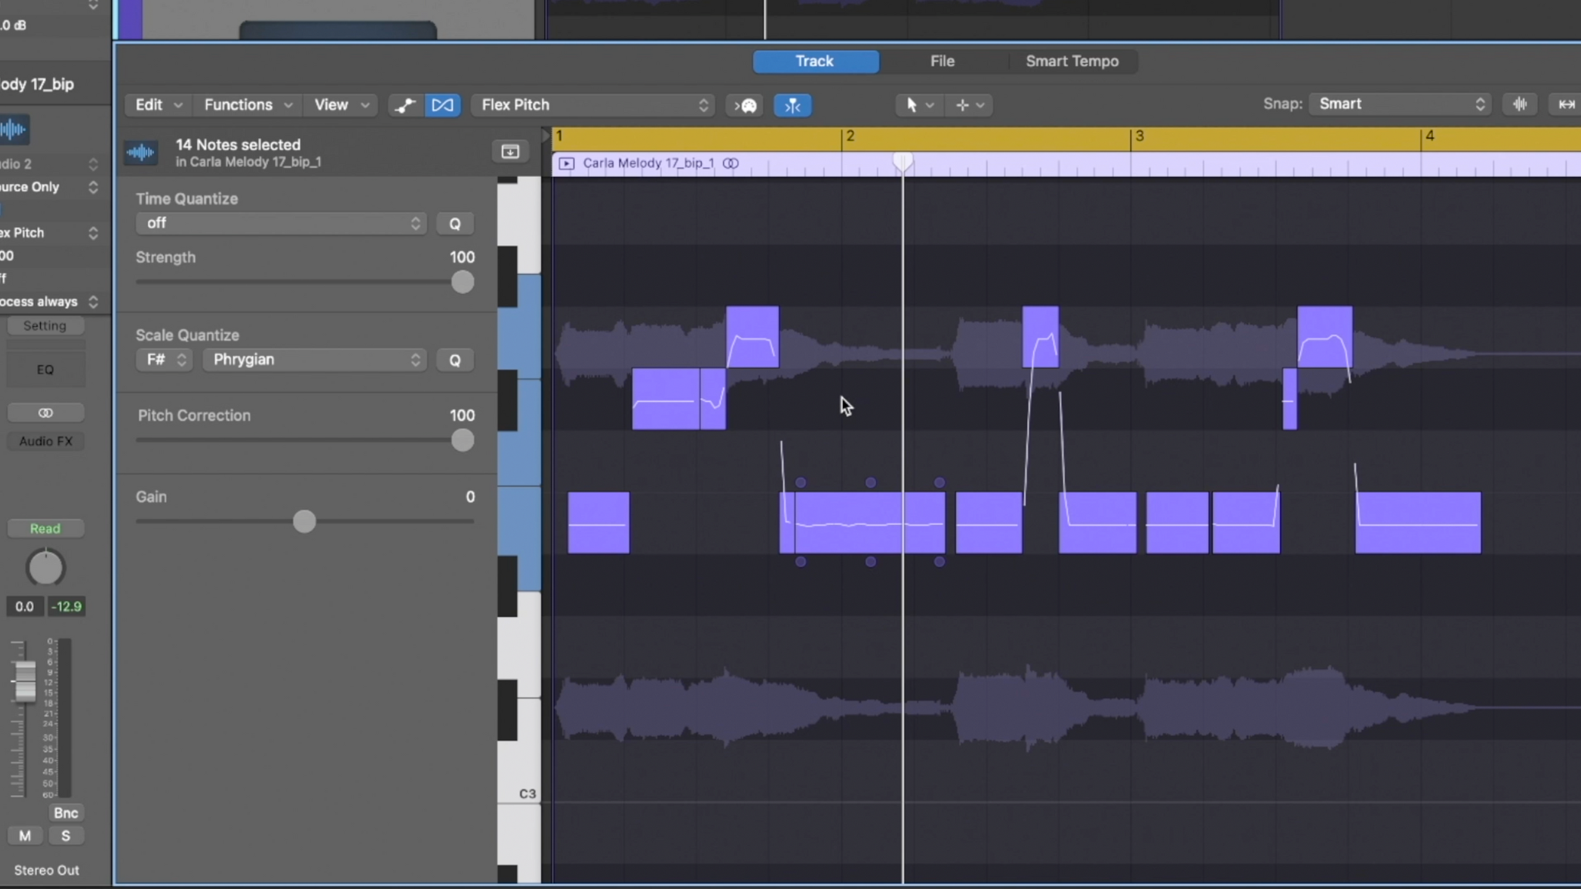1581x889 pixels.
Task: Toggle Read automation mode
Action: coord(45,528)
